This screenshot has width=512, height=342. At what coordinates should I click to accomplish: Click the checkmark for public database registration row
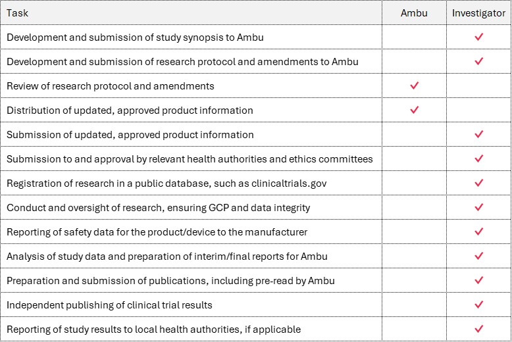(x=478, y=183)
